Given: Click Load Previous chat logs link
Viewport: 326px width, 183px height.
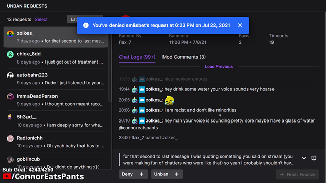Looking at the screenshot, I should [x=219, y=67].
